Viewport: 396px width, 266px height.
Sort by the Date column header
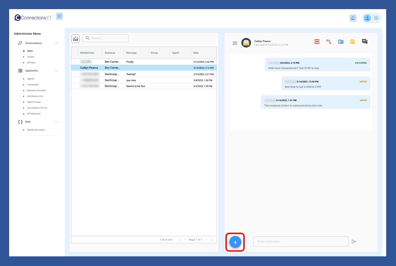196,53
